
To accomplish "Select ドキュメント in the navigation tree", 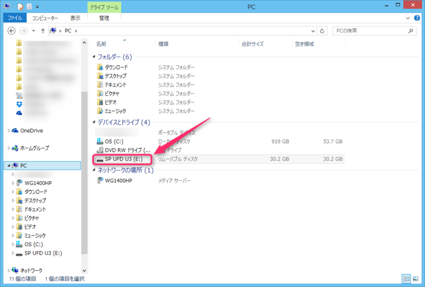I will pos(35,209).
